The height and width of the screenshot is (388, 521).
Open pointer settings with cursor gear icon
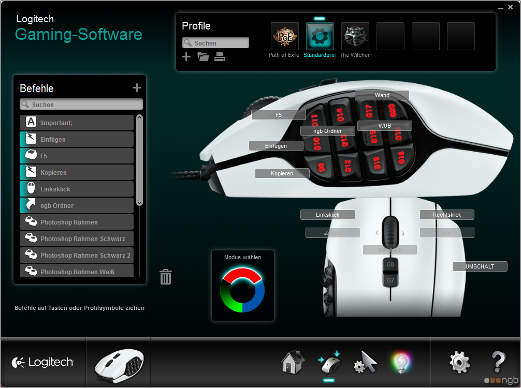tap(365, 362)
